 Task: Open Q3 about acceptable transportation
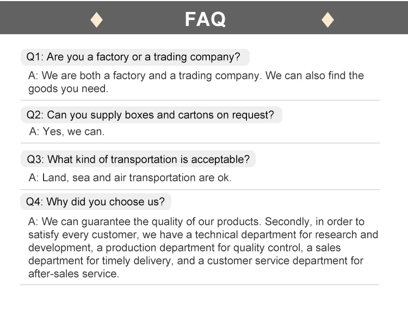138,159
